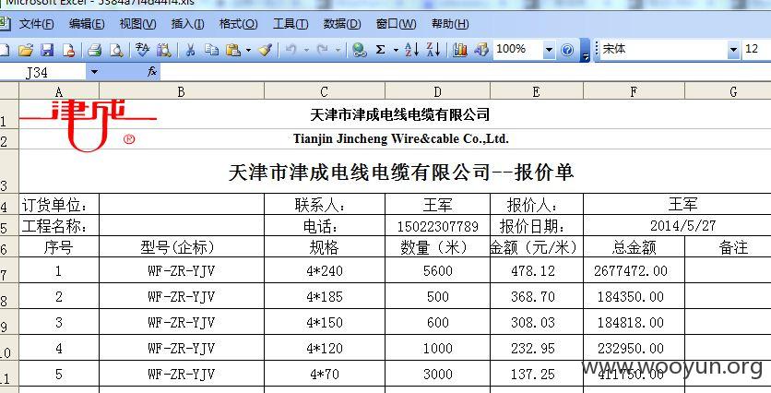Open the Name Box dropdown arrow beside J34

pos(93,72)
